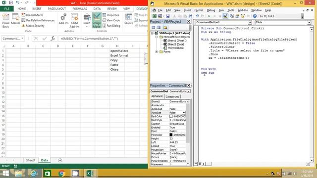
Task: Select Sheet1 tab in Excel workbook
Action: click(x=31, y=160)
